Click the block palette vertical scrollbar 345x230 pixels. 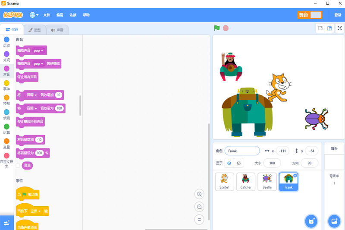click(x=80, y=105)
